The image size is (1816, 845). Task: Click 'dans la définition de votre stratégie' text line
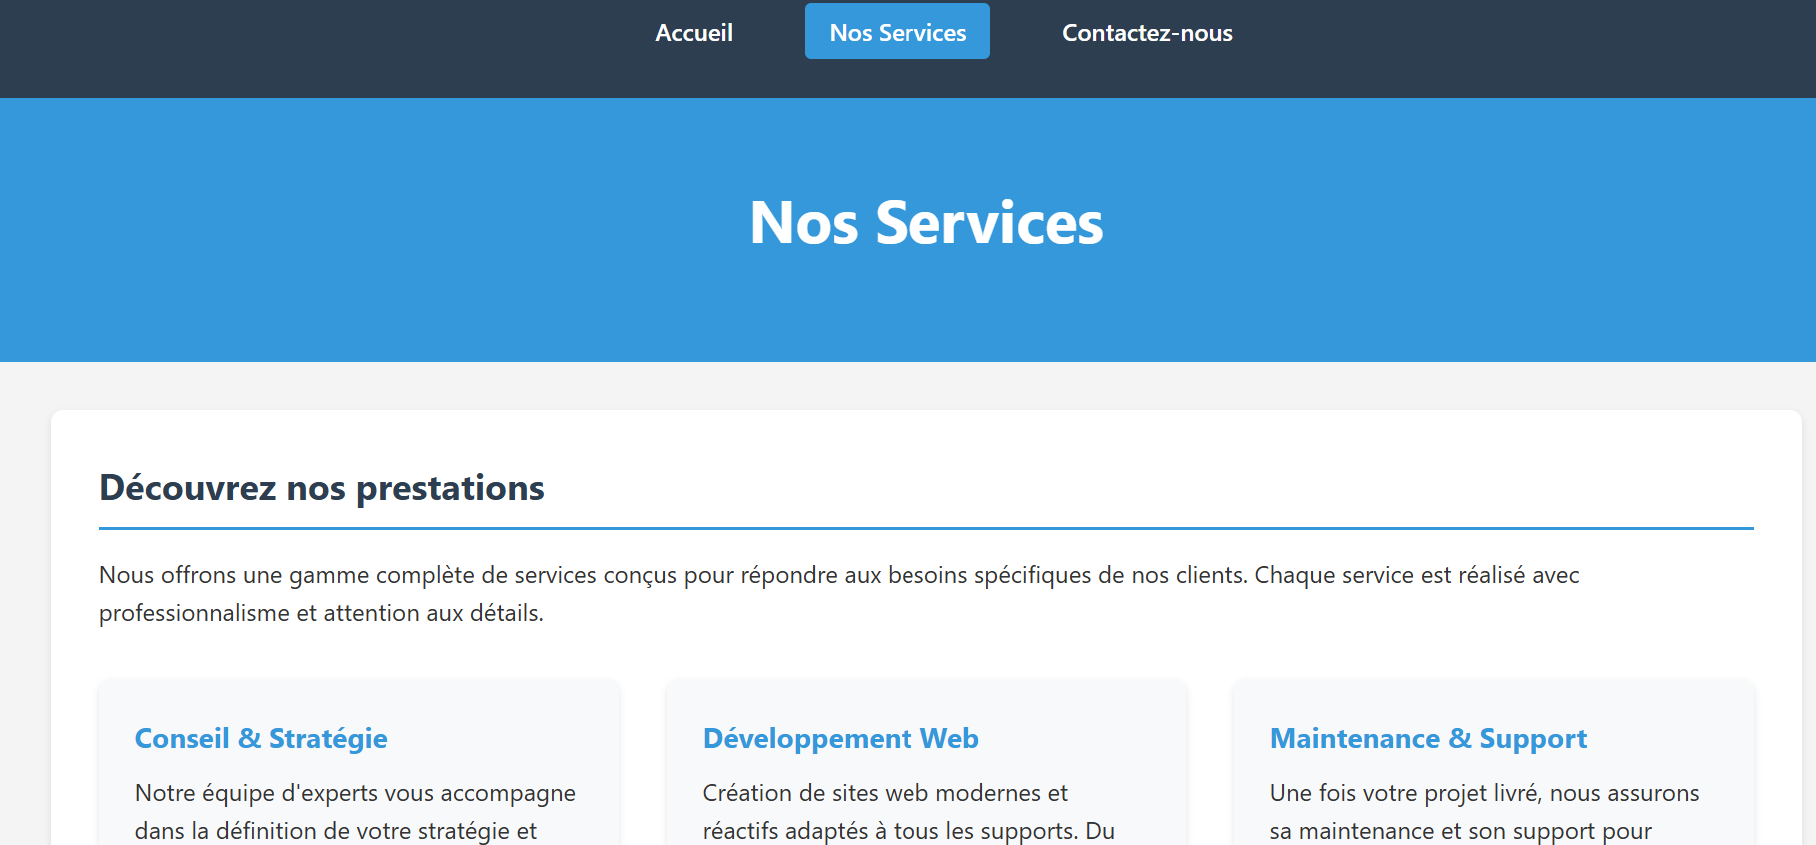tap(335, 831)
